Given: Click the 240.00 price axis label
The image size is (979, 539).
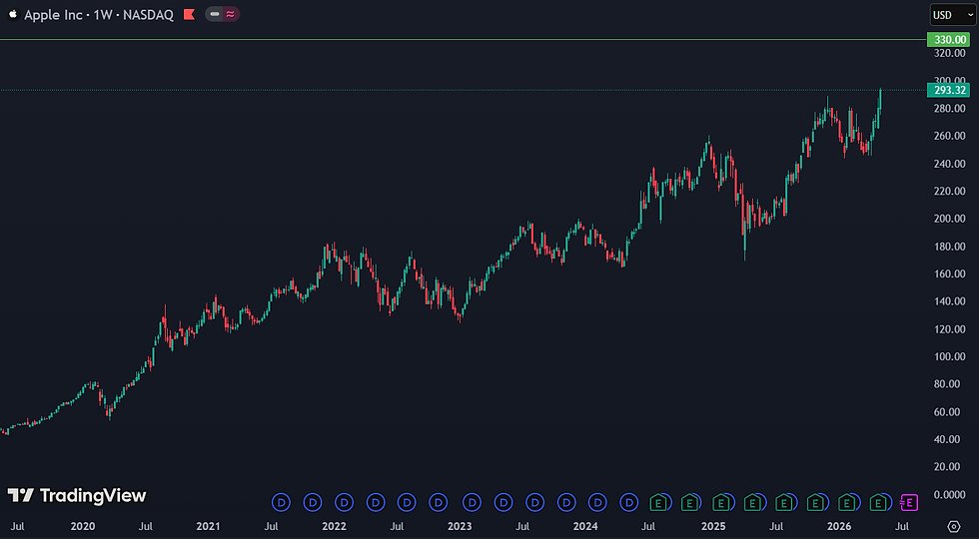Looking at the screenshot, I should click(x=948, y=164).
